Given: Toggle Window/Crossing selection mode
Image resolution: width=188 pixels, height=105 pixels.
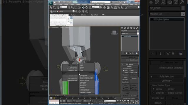Looking at the screenshot, I should (79, 7).
